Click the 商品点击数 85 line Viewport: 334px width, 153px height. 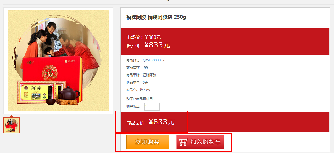coord(138,90)
